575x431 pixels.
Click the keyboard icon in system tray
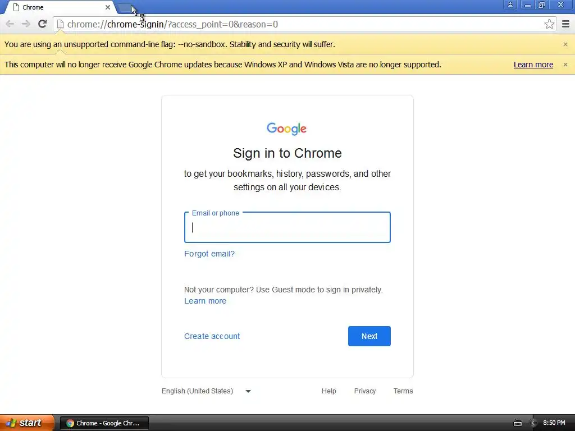517,423
